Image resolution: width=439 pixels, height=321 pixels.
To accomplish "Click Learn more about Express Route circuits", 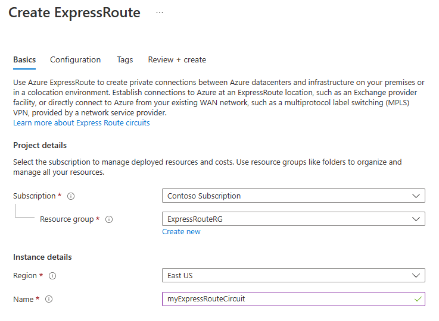I will click(82, 123).
